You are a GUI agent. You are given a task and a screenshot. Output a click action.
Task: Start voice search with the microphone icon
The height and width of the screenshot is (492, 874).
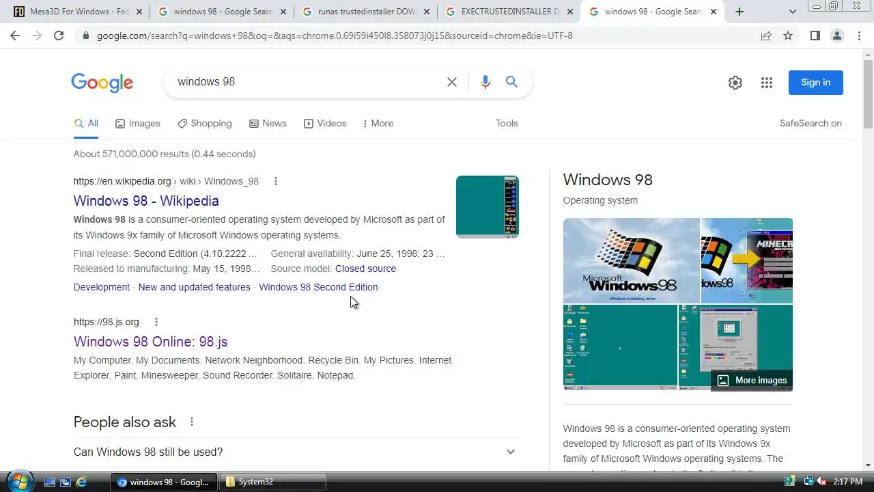click(485, 82)
